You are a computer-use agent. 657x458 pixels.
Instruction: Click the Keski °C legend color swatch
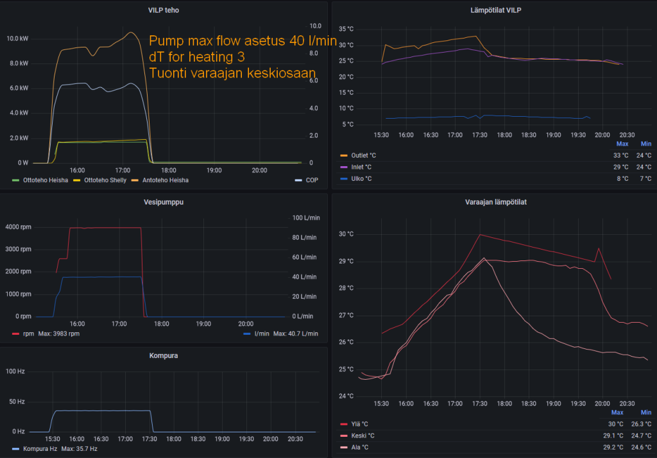pyautogui.click(x=344, y=436)
